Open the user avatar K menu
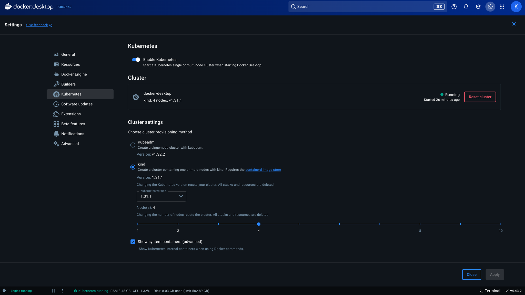 coord(516,7)
